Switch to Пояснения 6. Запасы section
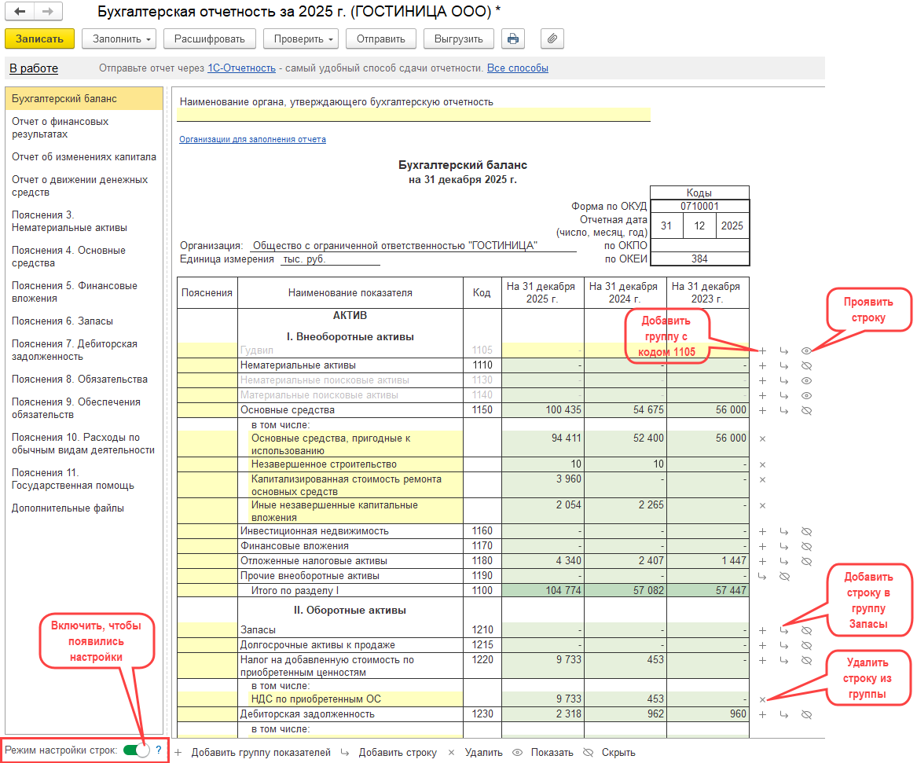Viewport: 917px width, 763px height. click(62, 321)
